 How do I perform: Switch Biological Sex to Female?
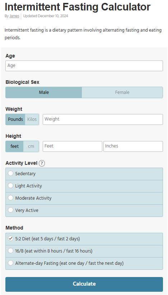click(122, 92)
